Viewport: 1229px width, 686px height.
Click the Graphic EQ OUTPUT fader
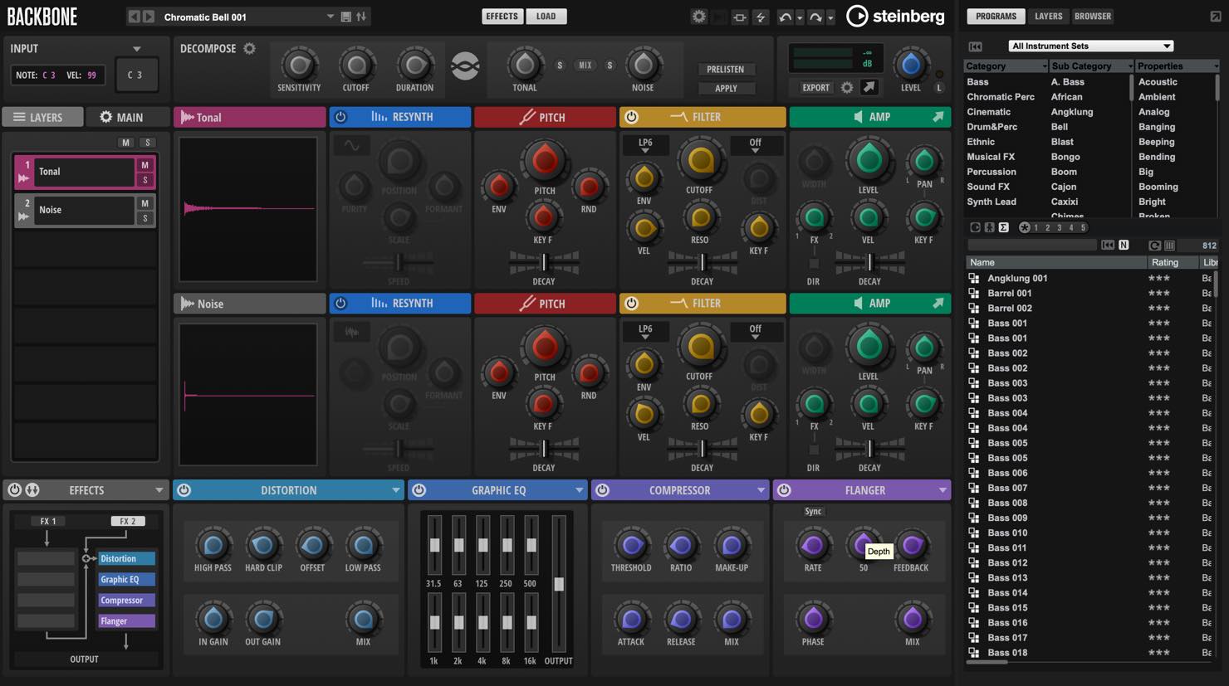[559, 584]
